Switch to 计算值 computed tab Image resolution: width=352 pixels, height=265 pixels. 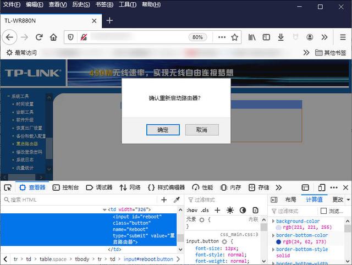pyautogui.click(x=315, y=200)
